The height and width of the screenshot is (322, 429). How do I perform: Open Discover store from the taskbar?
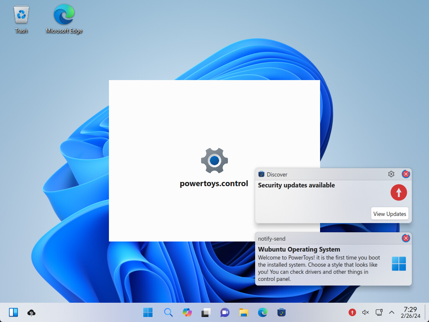tap(282, 312)
